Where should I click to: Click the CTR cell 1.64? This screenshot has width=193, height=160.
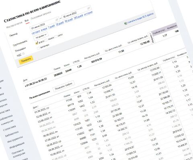90,98
